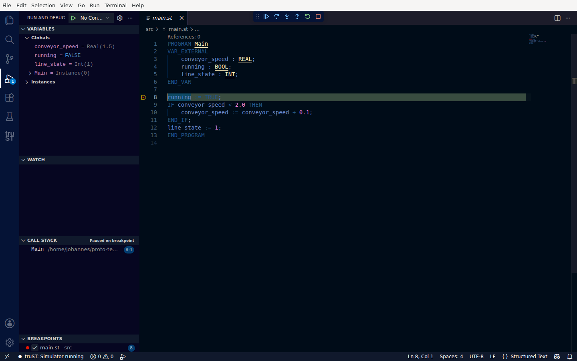577x361 pixels.
Task: Open the Copilot status icon
Action: click(557, 357)
